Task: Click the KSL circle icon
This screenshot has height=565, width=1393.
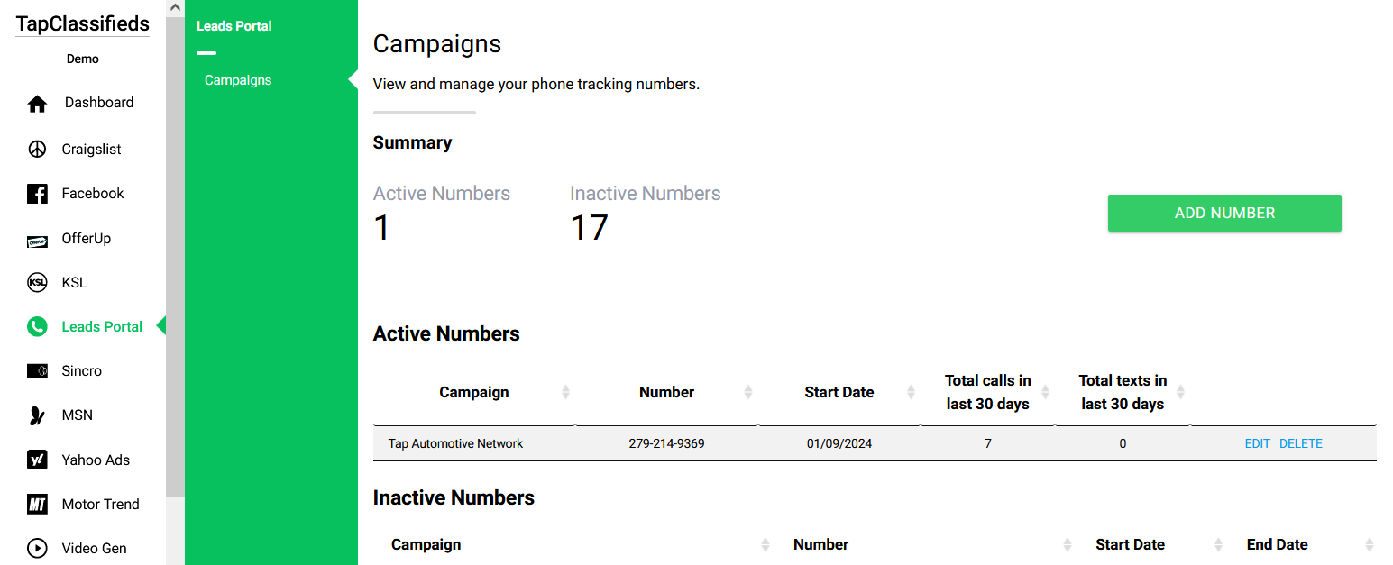Action: pyautogui.click(x=37, y=283)
